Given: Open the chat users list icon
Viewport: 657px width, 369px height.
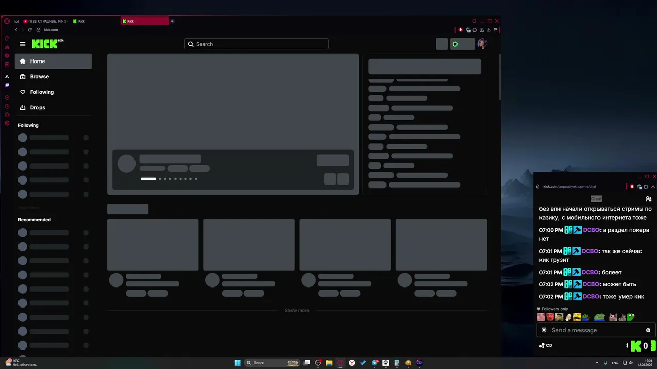Looking at the screenshot, I should pos(649,199).
